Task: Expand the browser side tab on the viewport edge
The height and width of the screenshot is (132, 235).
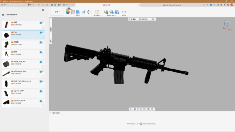Action: point(51,30)
